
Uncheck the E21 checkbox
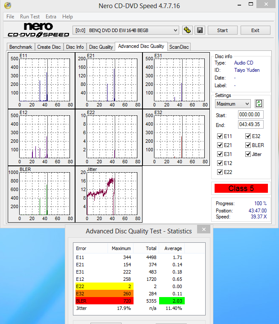click(220, 145)
